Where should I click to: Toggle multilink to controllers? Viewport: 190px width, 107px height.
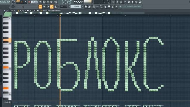pyautogui.click(x=52, y=7)
